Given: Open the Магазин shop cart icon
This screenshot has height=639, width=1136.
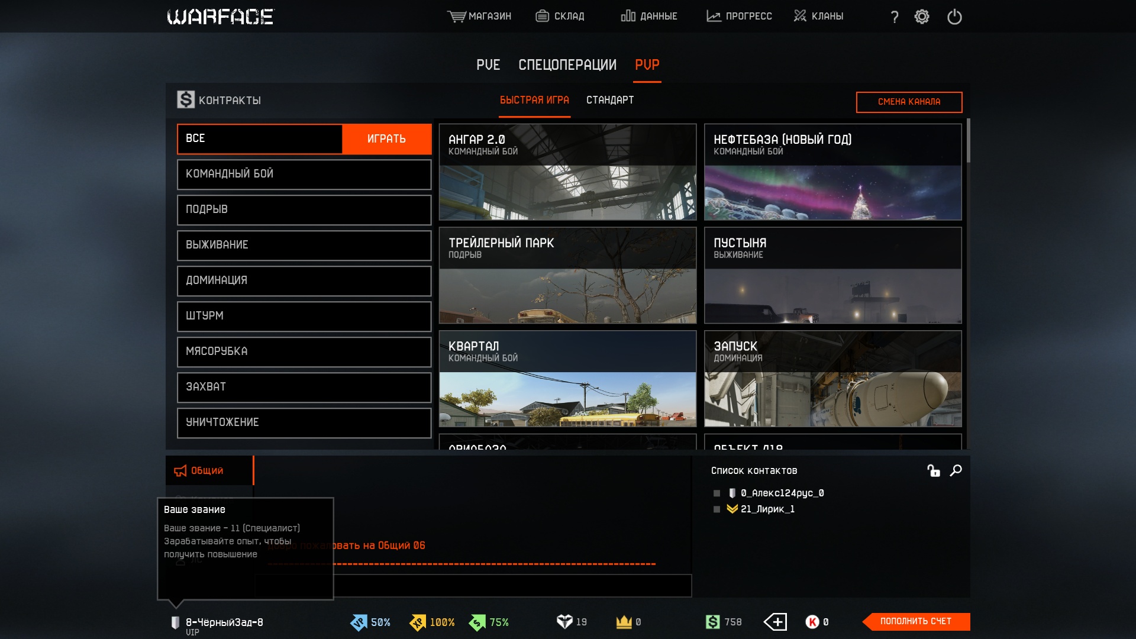Looking at the screenshot, I should click(x=456, y=16).
